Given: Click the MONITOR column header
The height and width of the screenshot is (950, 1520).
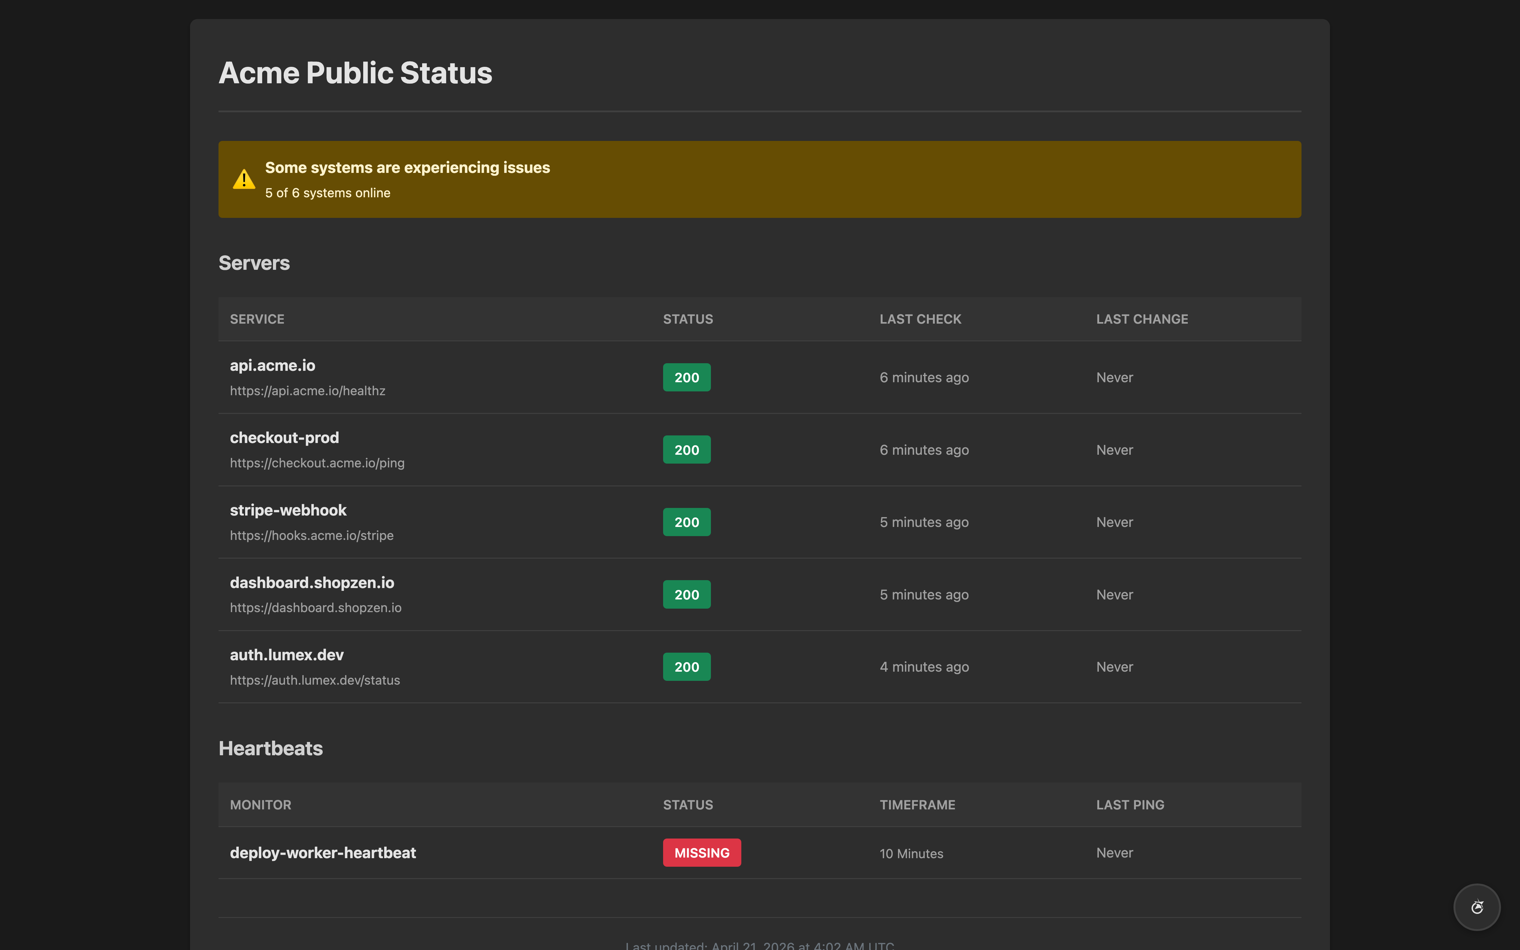Looking at the screenshot, I should [260, 804].
